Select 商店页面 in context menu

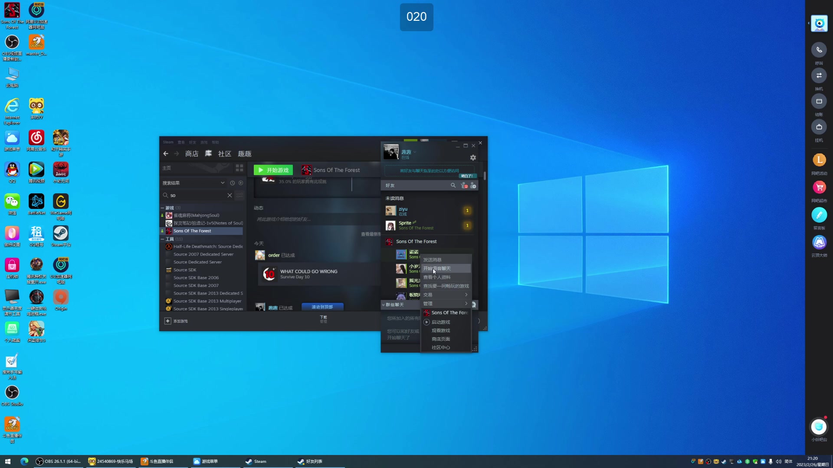coord(446,339)
